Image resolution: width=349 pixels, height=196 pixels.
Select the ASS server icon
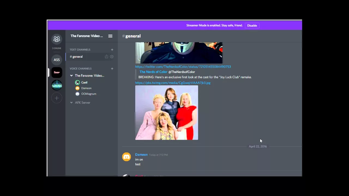click(57, 60)
